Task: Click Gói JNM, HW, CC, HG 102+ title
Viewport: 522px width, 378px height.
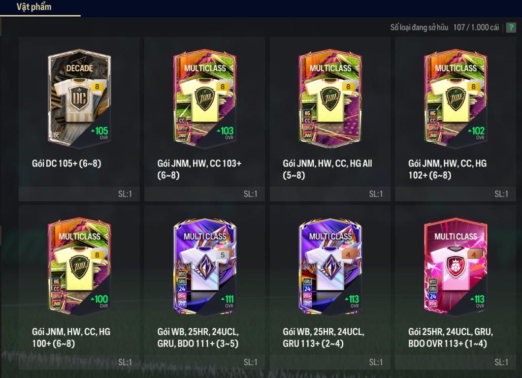Action: pos(448,169)
